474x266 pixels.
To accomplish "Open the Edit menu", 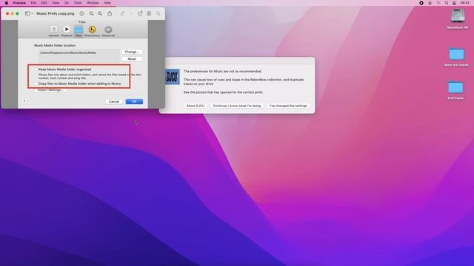I will (x=44, y=3).
